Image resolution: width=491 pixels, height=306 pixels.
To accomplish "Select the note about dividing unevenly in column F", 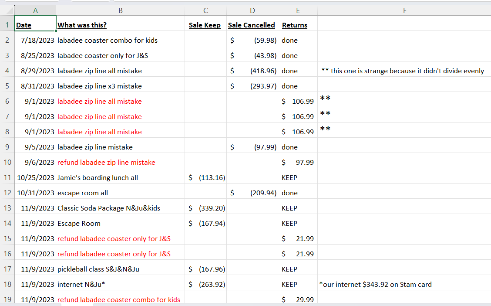I will tap(404, 71).
